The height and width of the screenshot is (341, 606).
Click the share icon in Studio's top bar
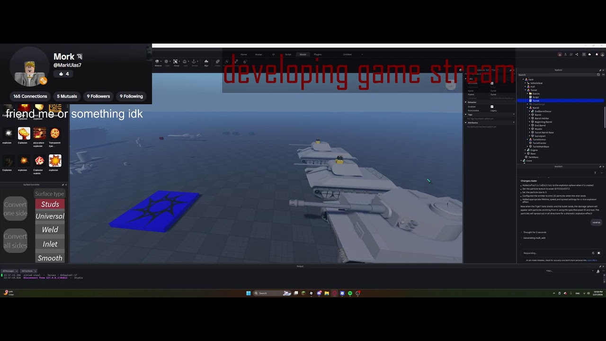pos(577,54)
